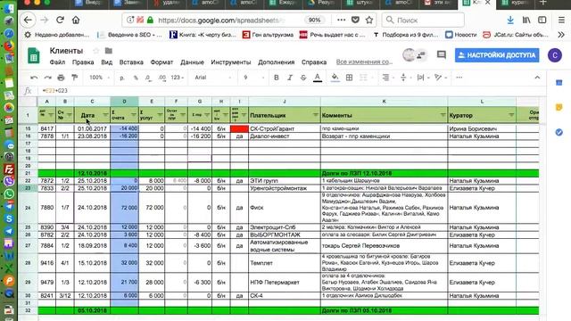Open the Все изменения со... link
The height and width of the screenshot is (321, 571).
coord(364,62)
